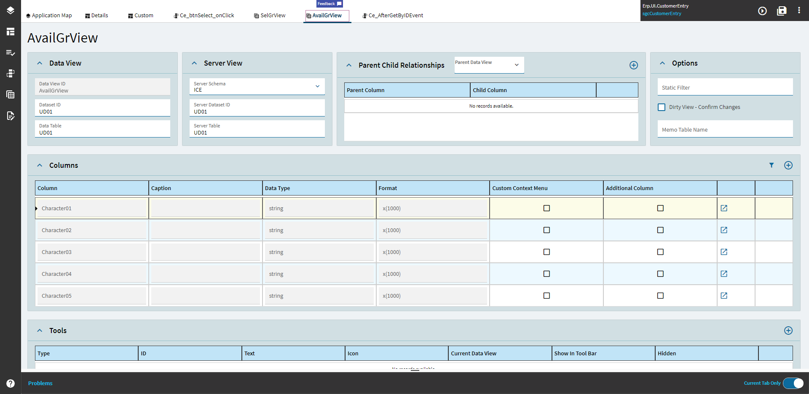Add a new column with plus icon
Image resolution: width=809 pixels, height=394 pixels.
tap(788, 165)
